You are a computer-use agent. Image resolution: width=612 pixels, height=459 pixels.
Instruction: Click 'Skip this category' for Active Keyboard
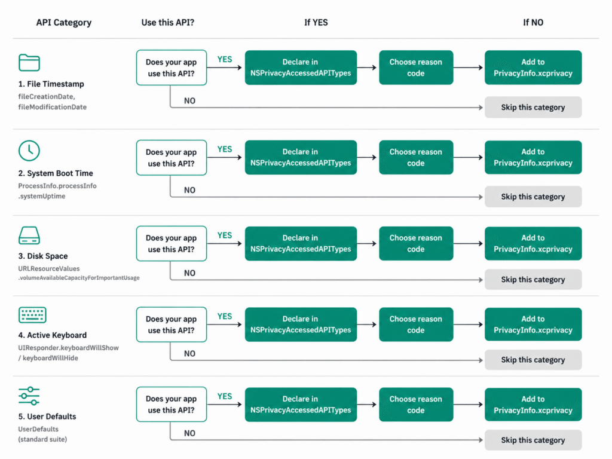pyautogui.click(x=533, y=360)
